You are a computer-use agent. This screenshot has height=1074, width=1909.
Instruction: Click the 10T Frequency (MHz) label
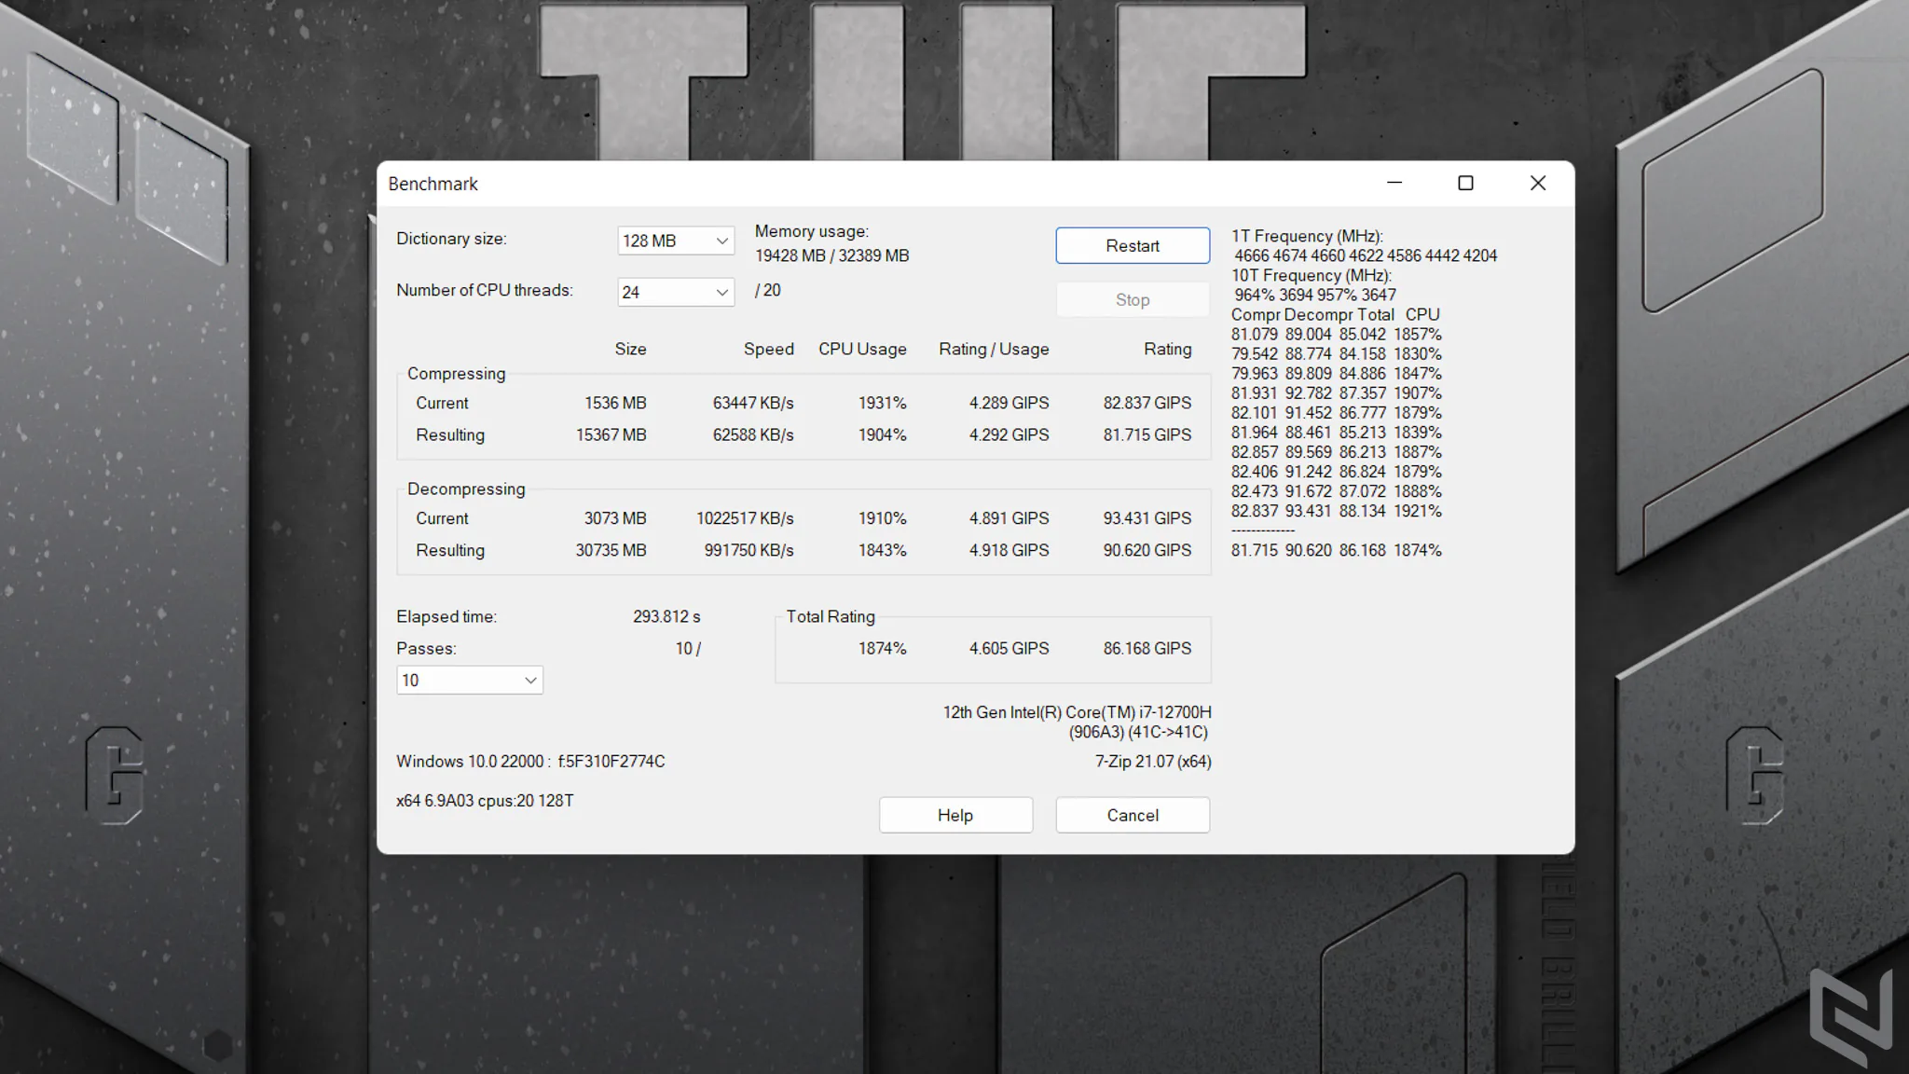(1311, 275)
